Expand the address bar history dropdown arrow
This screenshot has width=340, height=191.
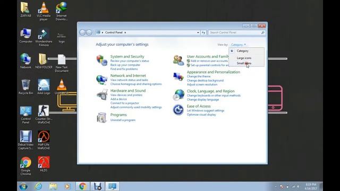tap(198, 32)
